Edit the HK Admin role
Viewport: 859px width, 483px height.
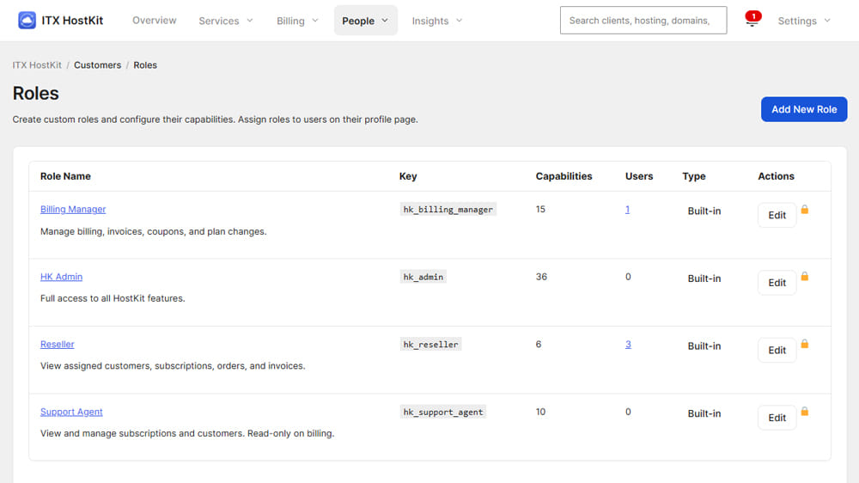(777, 283)
